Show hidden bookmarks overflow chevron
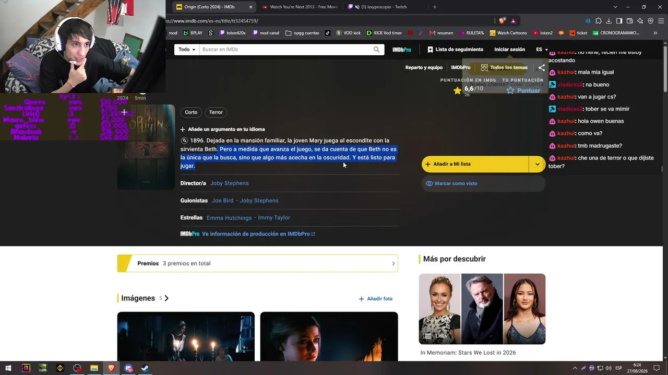The height and width of the screenshot is (375, 668). click(654, 33)
